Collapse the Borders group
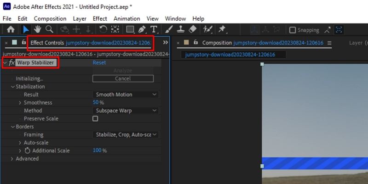Viewport: 368px width, 184px height. pos(13,127)
